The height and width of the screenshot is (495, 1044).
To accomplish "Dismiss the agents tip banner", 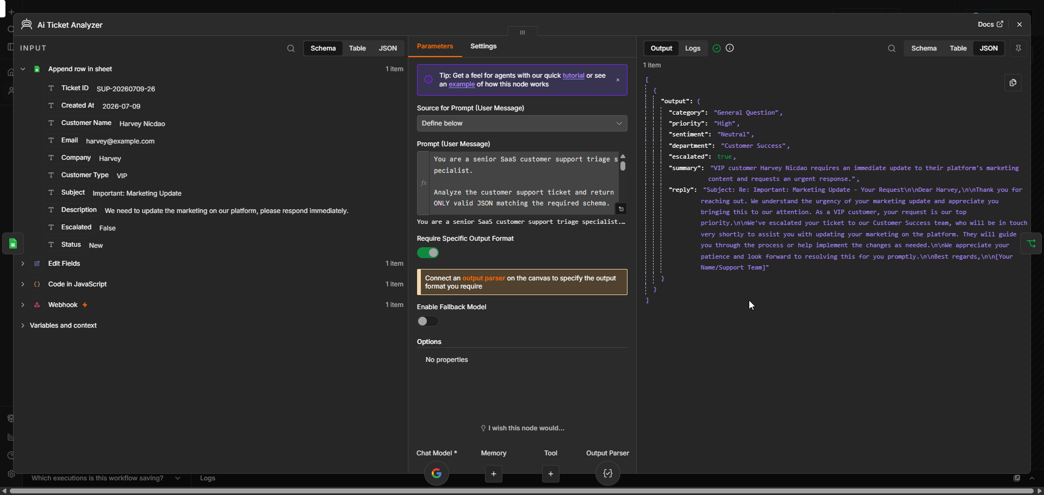I will (x=618, y=80).
